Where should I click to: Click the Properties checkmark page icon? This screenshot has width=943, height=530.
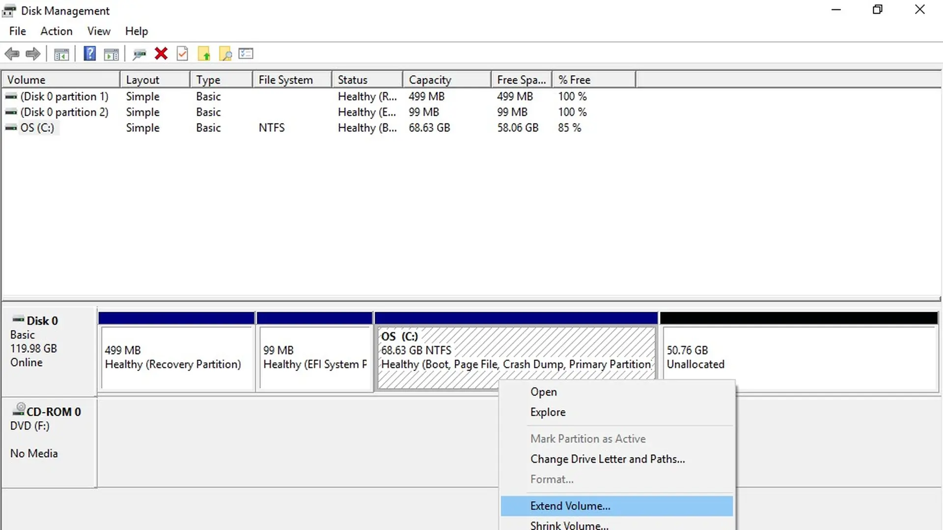tap(182, 53)
